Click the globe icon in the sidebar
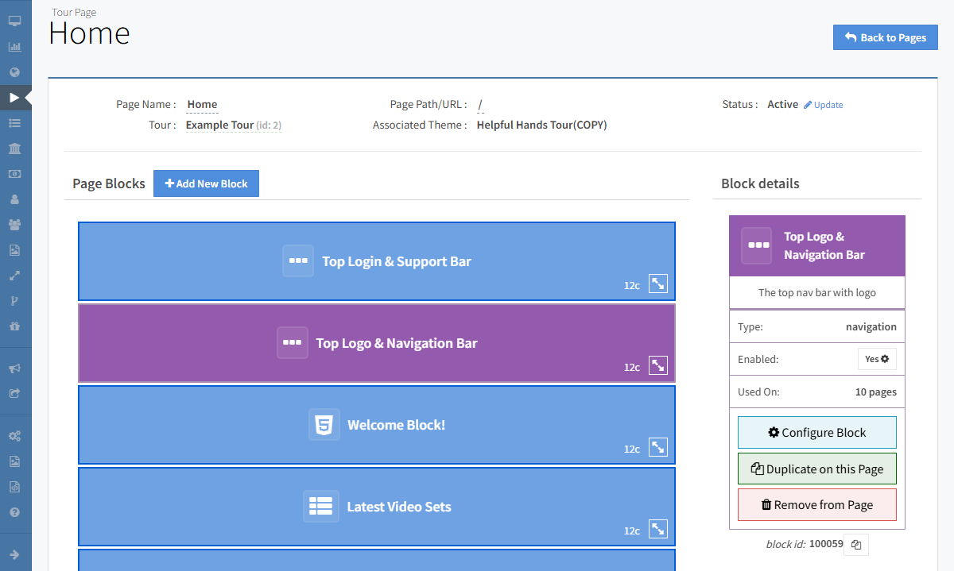Image resolution: width=954 pixels, height=571 pixels. coord(14,72)
